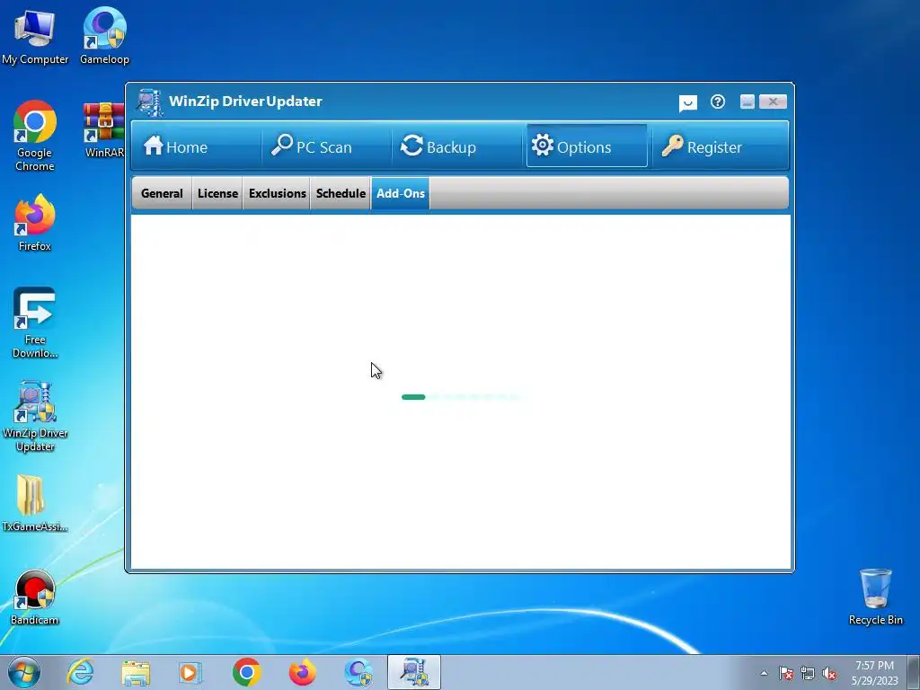
Task: Open Gameloop from the taskbar
Action: point(358,672)
